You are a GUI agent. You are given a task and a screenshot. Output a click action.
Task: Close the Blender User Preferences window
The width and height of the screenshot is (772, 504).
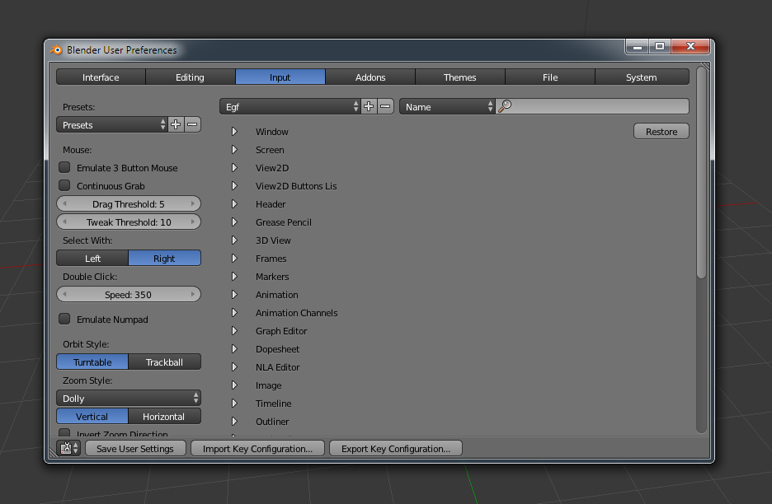point(690,47)
